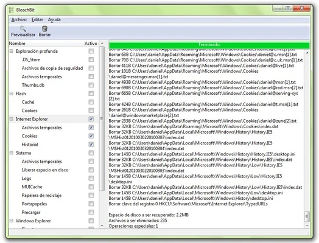Screen dimensions: 319x243
Task: Open the Archivo menu
Action: click(x=19, y=19)
